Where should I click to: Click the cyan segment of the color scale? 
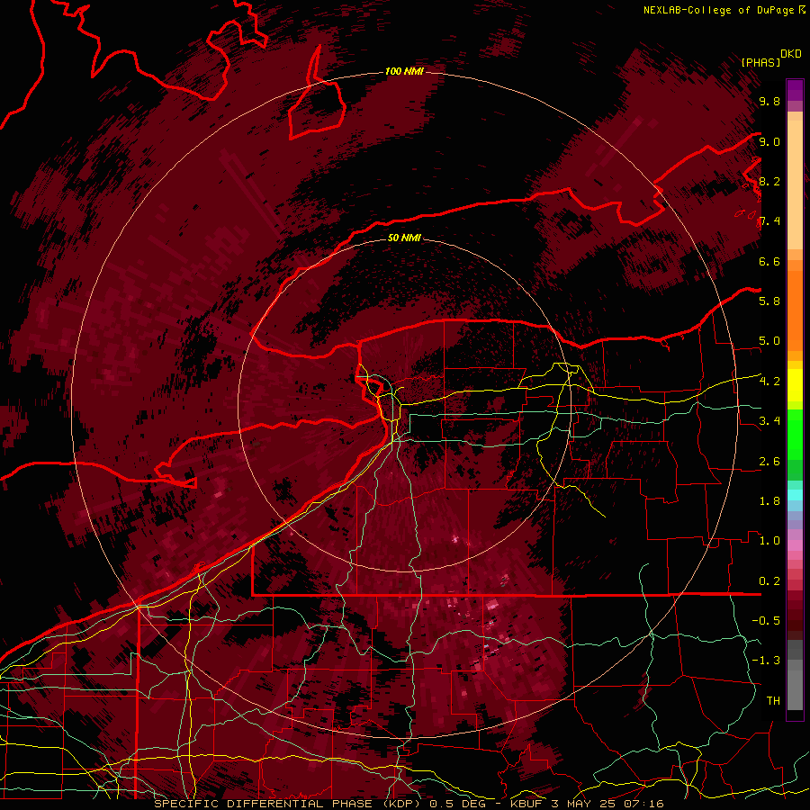(795, 495)
